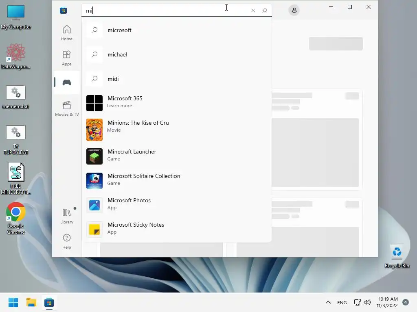Select DataWagon desktop shortcut

16,56
